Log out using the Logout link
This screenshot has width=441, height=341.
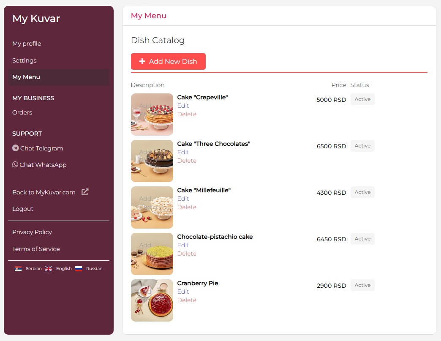pos(23,209)
